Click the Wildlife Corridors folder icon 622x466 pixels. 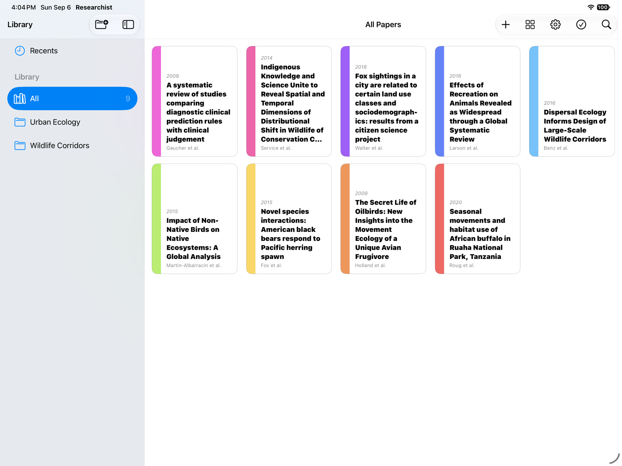click(x=20, y=146)
